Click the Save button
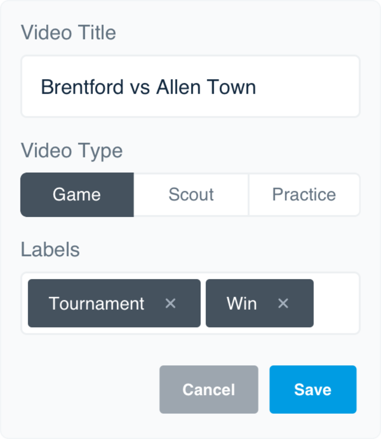This screenshot has width=381, height=439. click(x=313, y=390)
